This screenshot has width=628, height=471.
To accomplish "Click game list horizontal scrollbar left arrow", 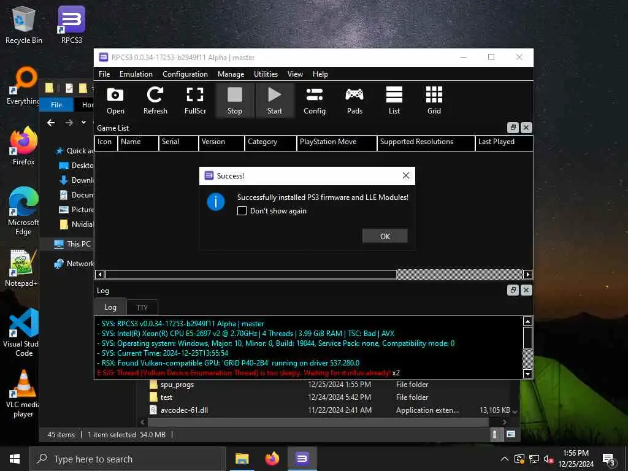I will point(100,274).
